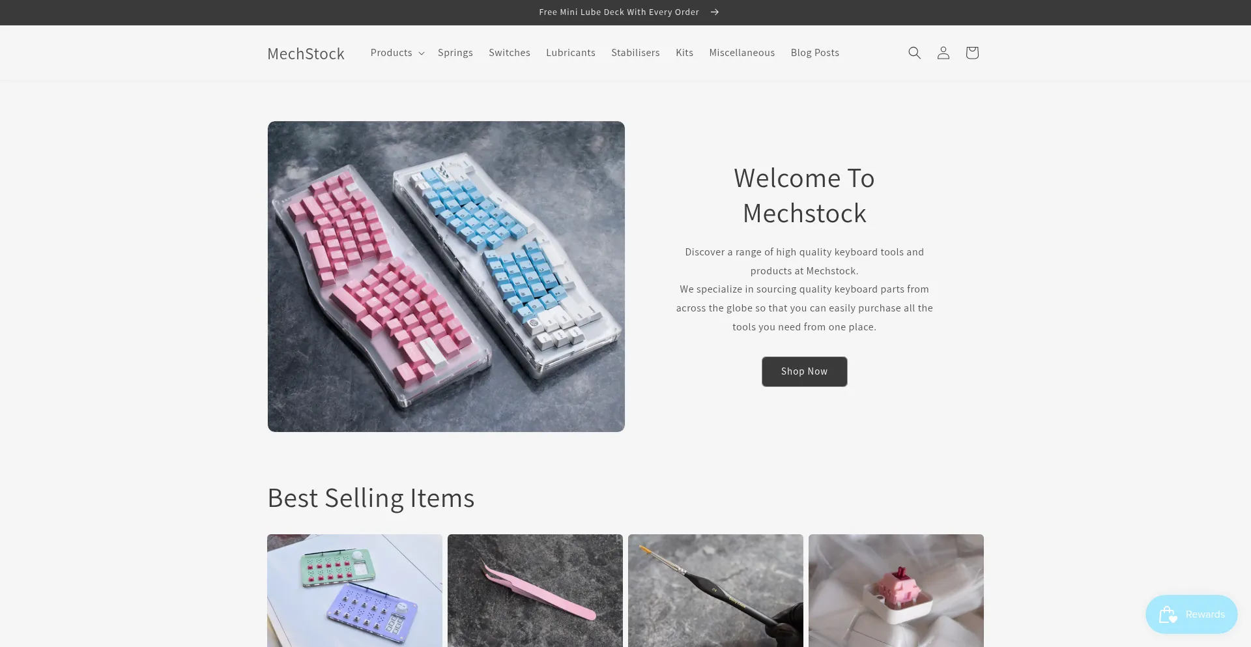Select the Stabilisers menu item

[635, 53]
